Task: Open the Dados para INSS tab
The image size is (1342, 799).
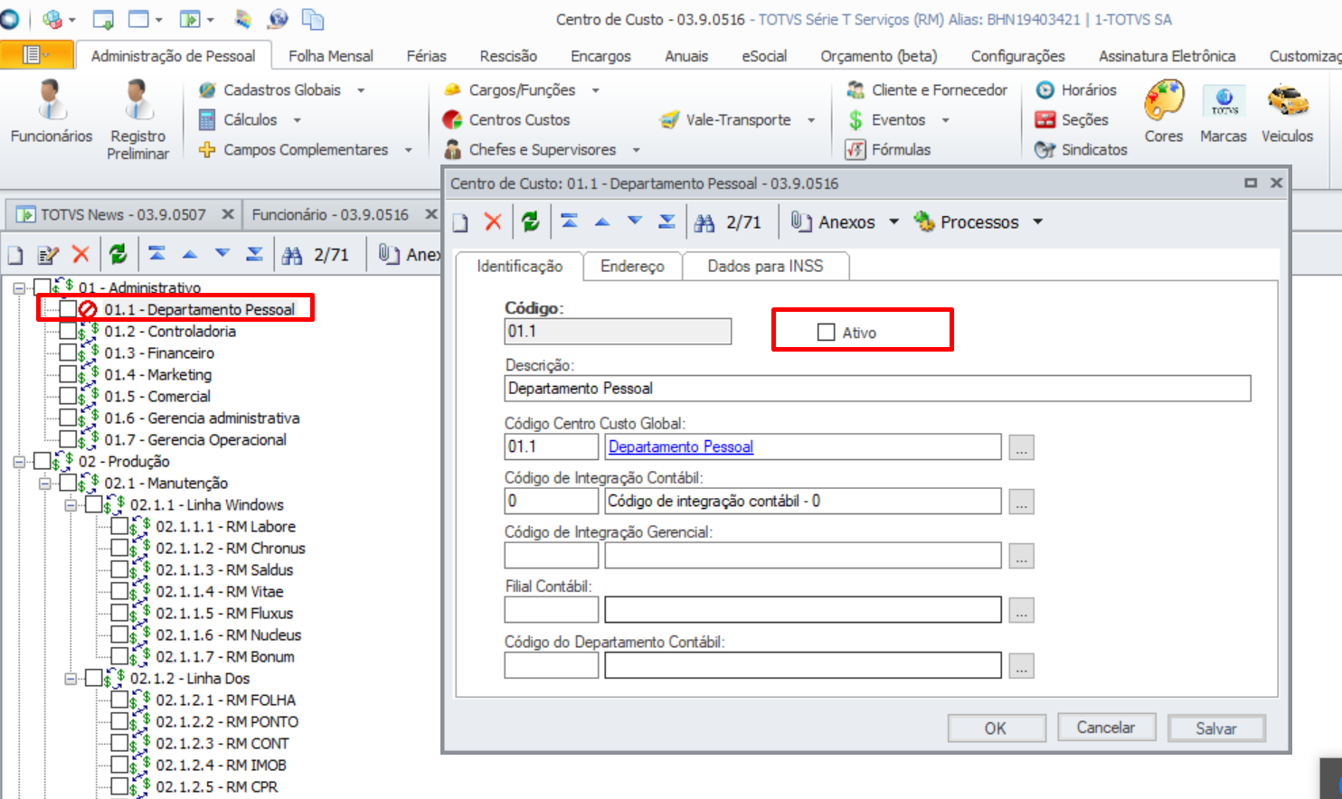Action: [765, 266]
